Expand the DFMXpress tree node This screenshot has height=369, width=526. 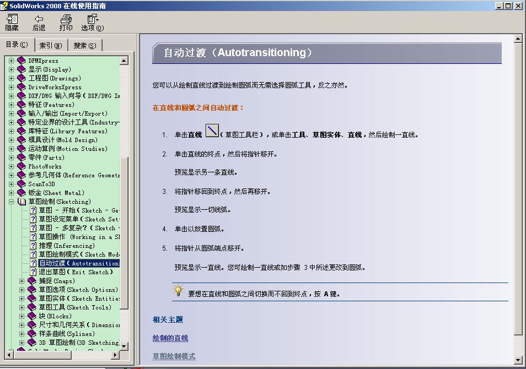tap(12, 61)
